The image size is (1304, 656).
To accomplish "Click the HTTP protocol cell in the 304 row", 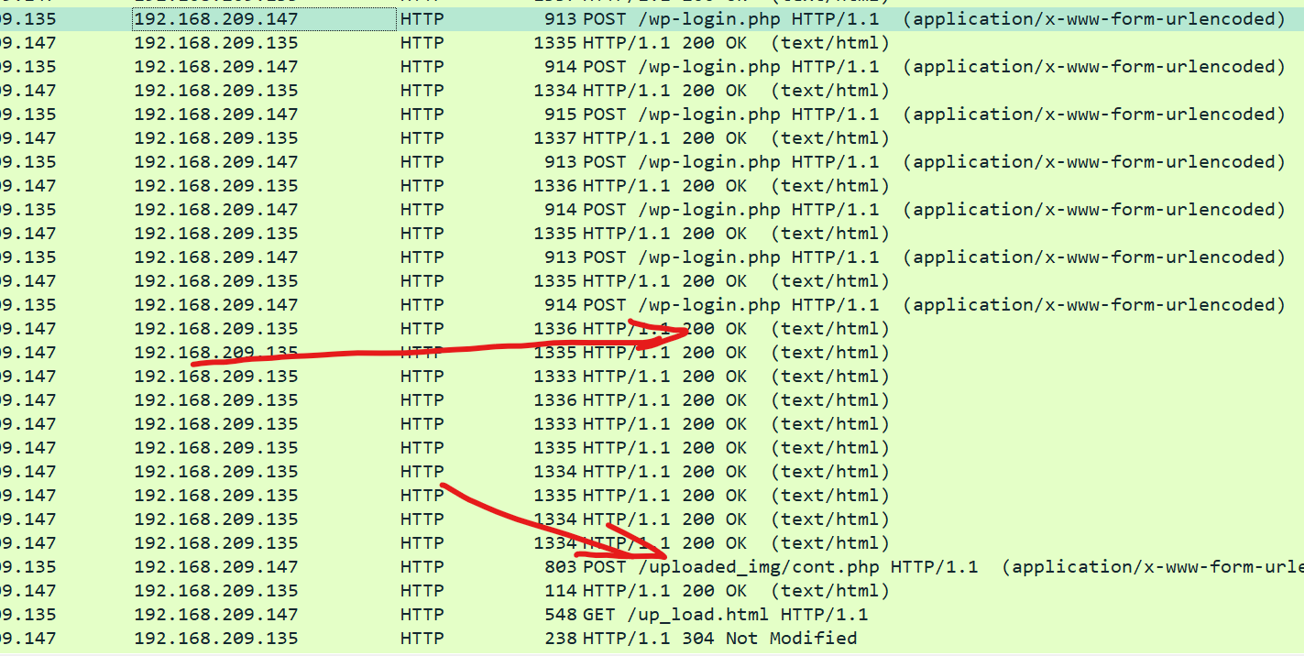I will (422, 639).
